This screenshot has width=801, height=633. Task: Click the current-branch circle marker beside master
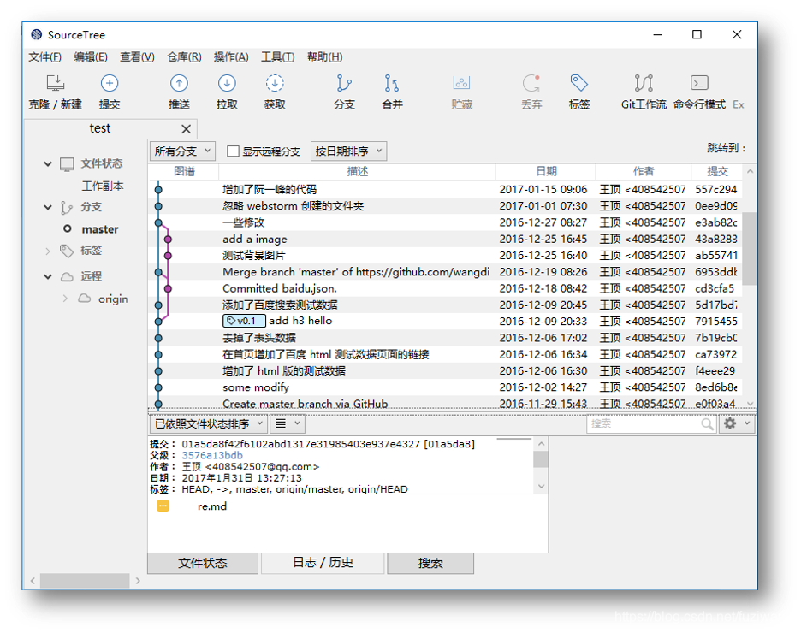(x=67, y=228)
